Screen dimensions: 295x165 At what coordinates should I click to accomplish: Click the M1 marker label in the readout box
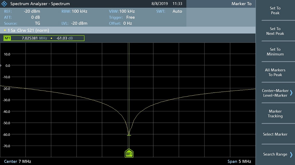(x=7, y=38)
